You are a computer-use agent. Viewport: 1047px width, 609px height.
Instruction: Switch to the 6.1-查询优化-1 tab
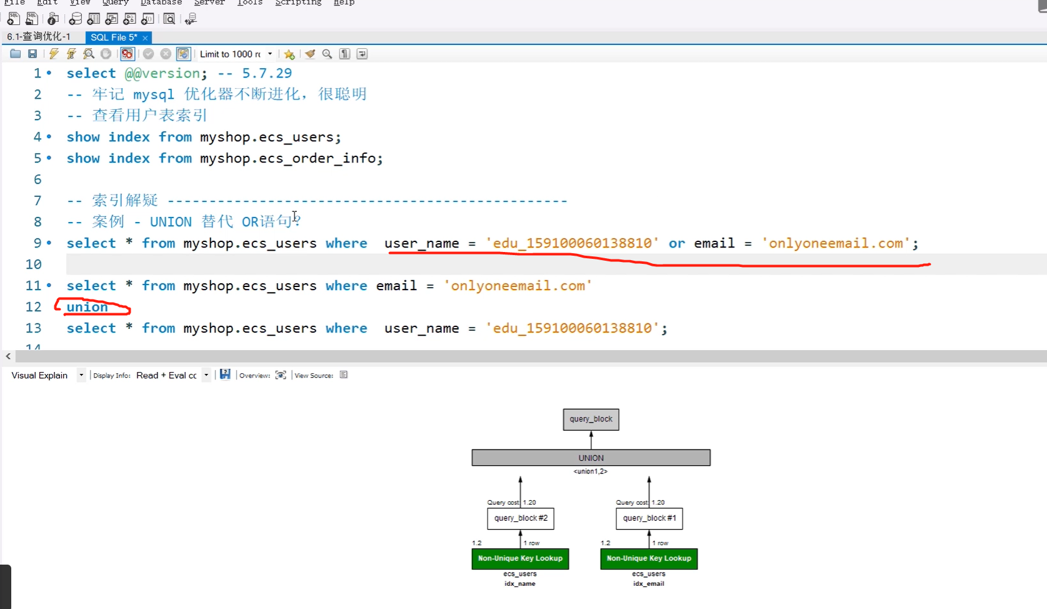click(39, 37)
